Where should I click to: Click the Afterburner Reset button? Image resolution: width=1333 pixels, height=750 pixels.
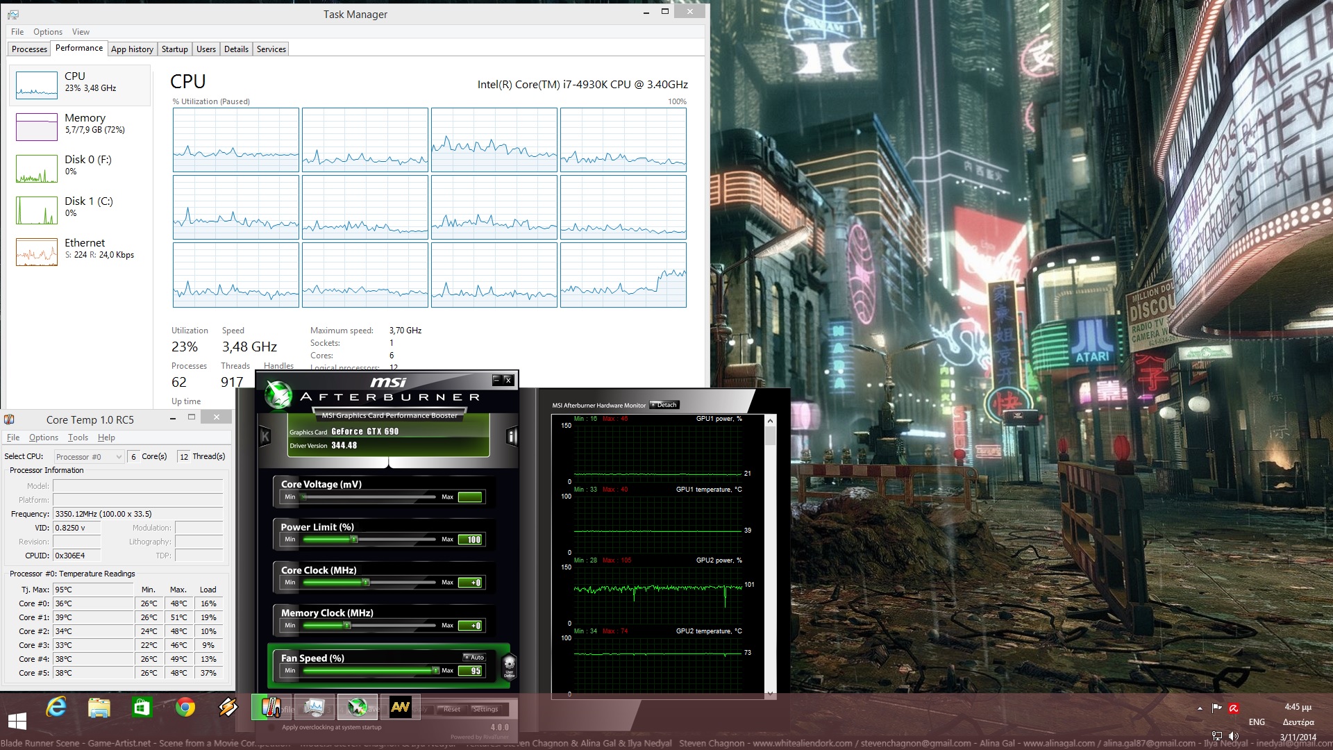452,709
